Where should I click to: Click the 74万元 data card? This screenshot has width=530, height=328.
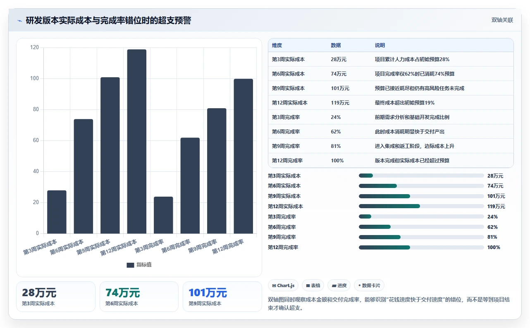pos(139,297)
